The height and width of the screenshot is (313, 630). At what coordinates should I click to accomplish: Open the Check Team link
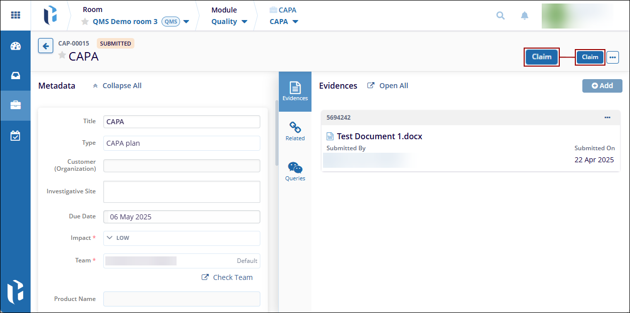coord(227,277)
